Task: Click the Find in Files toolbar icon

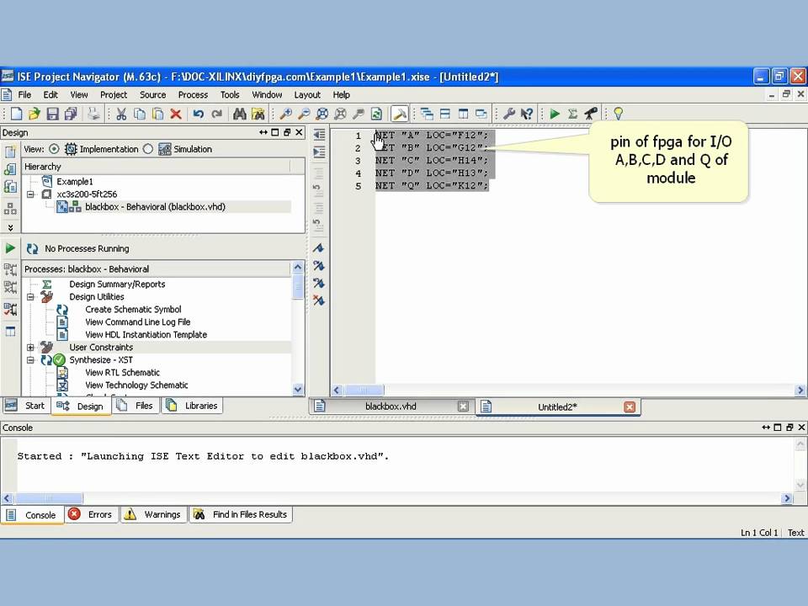Action: (258, 114)
